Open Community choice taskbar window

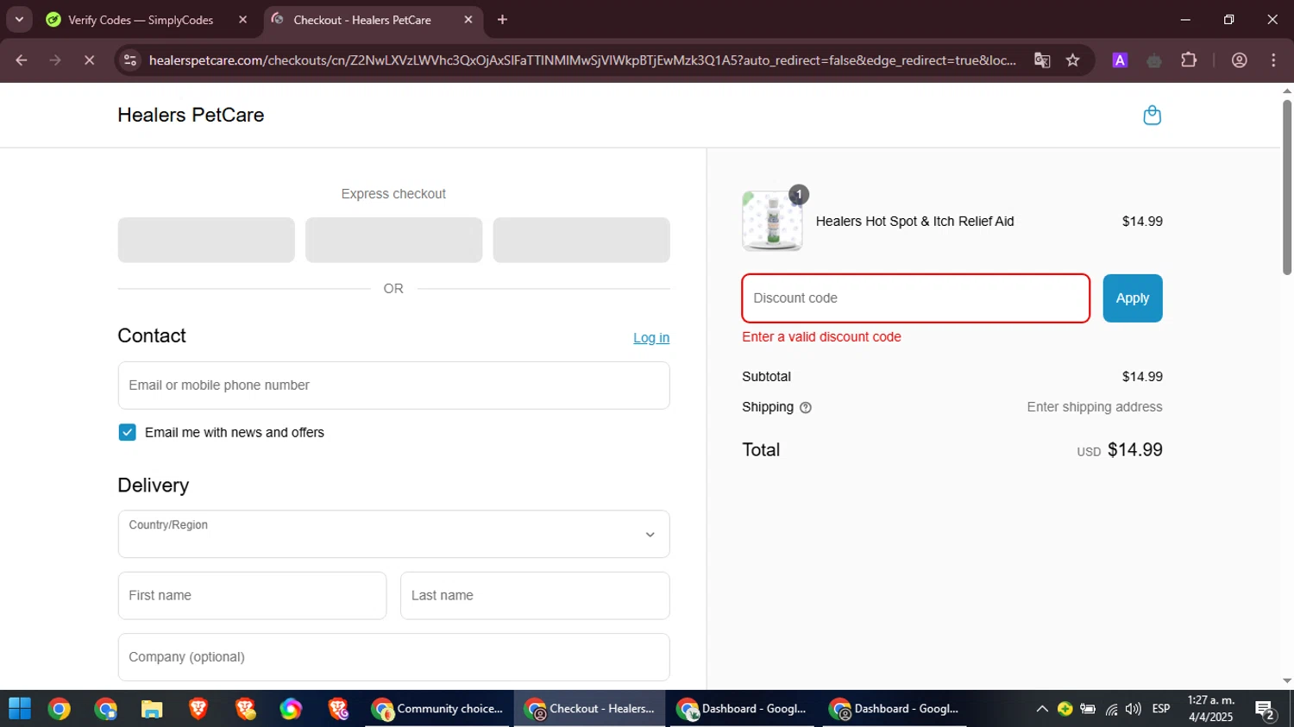pyautogui.click(x=439, y=709)
